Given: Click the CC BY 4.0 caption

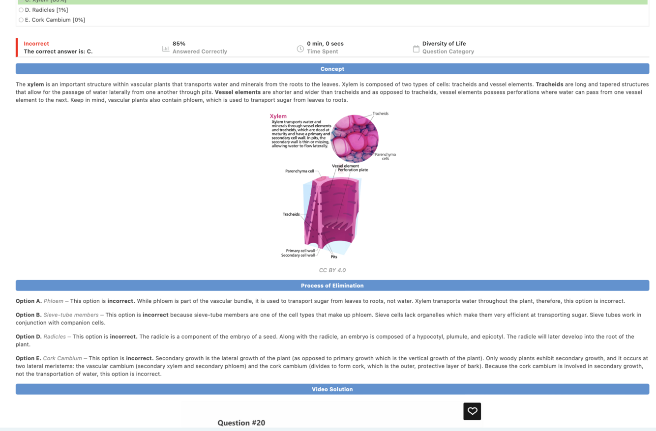Looking at the screenshot, I should pyautogui.click(x=332, y=270).
